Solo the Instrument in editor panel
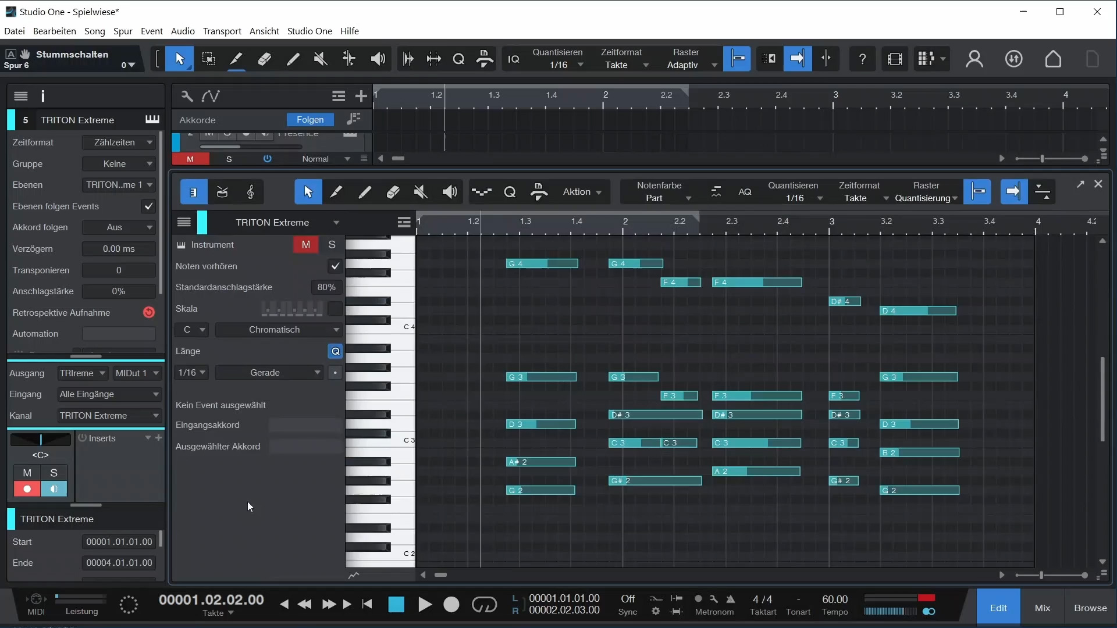1117x628 pixels. point(332,245)
